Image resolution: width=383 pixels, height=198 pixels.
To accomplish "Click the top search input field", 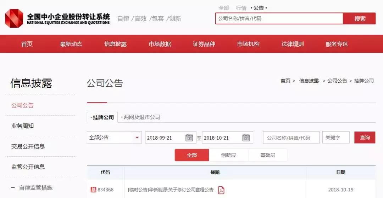I will pos(279,18).
